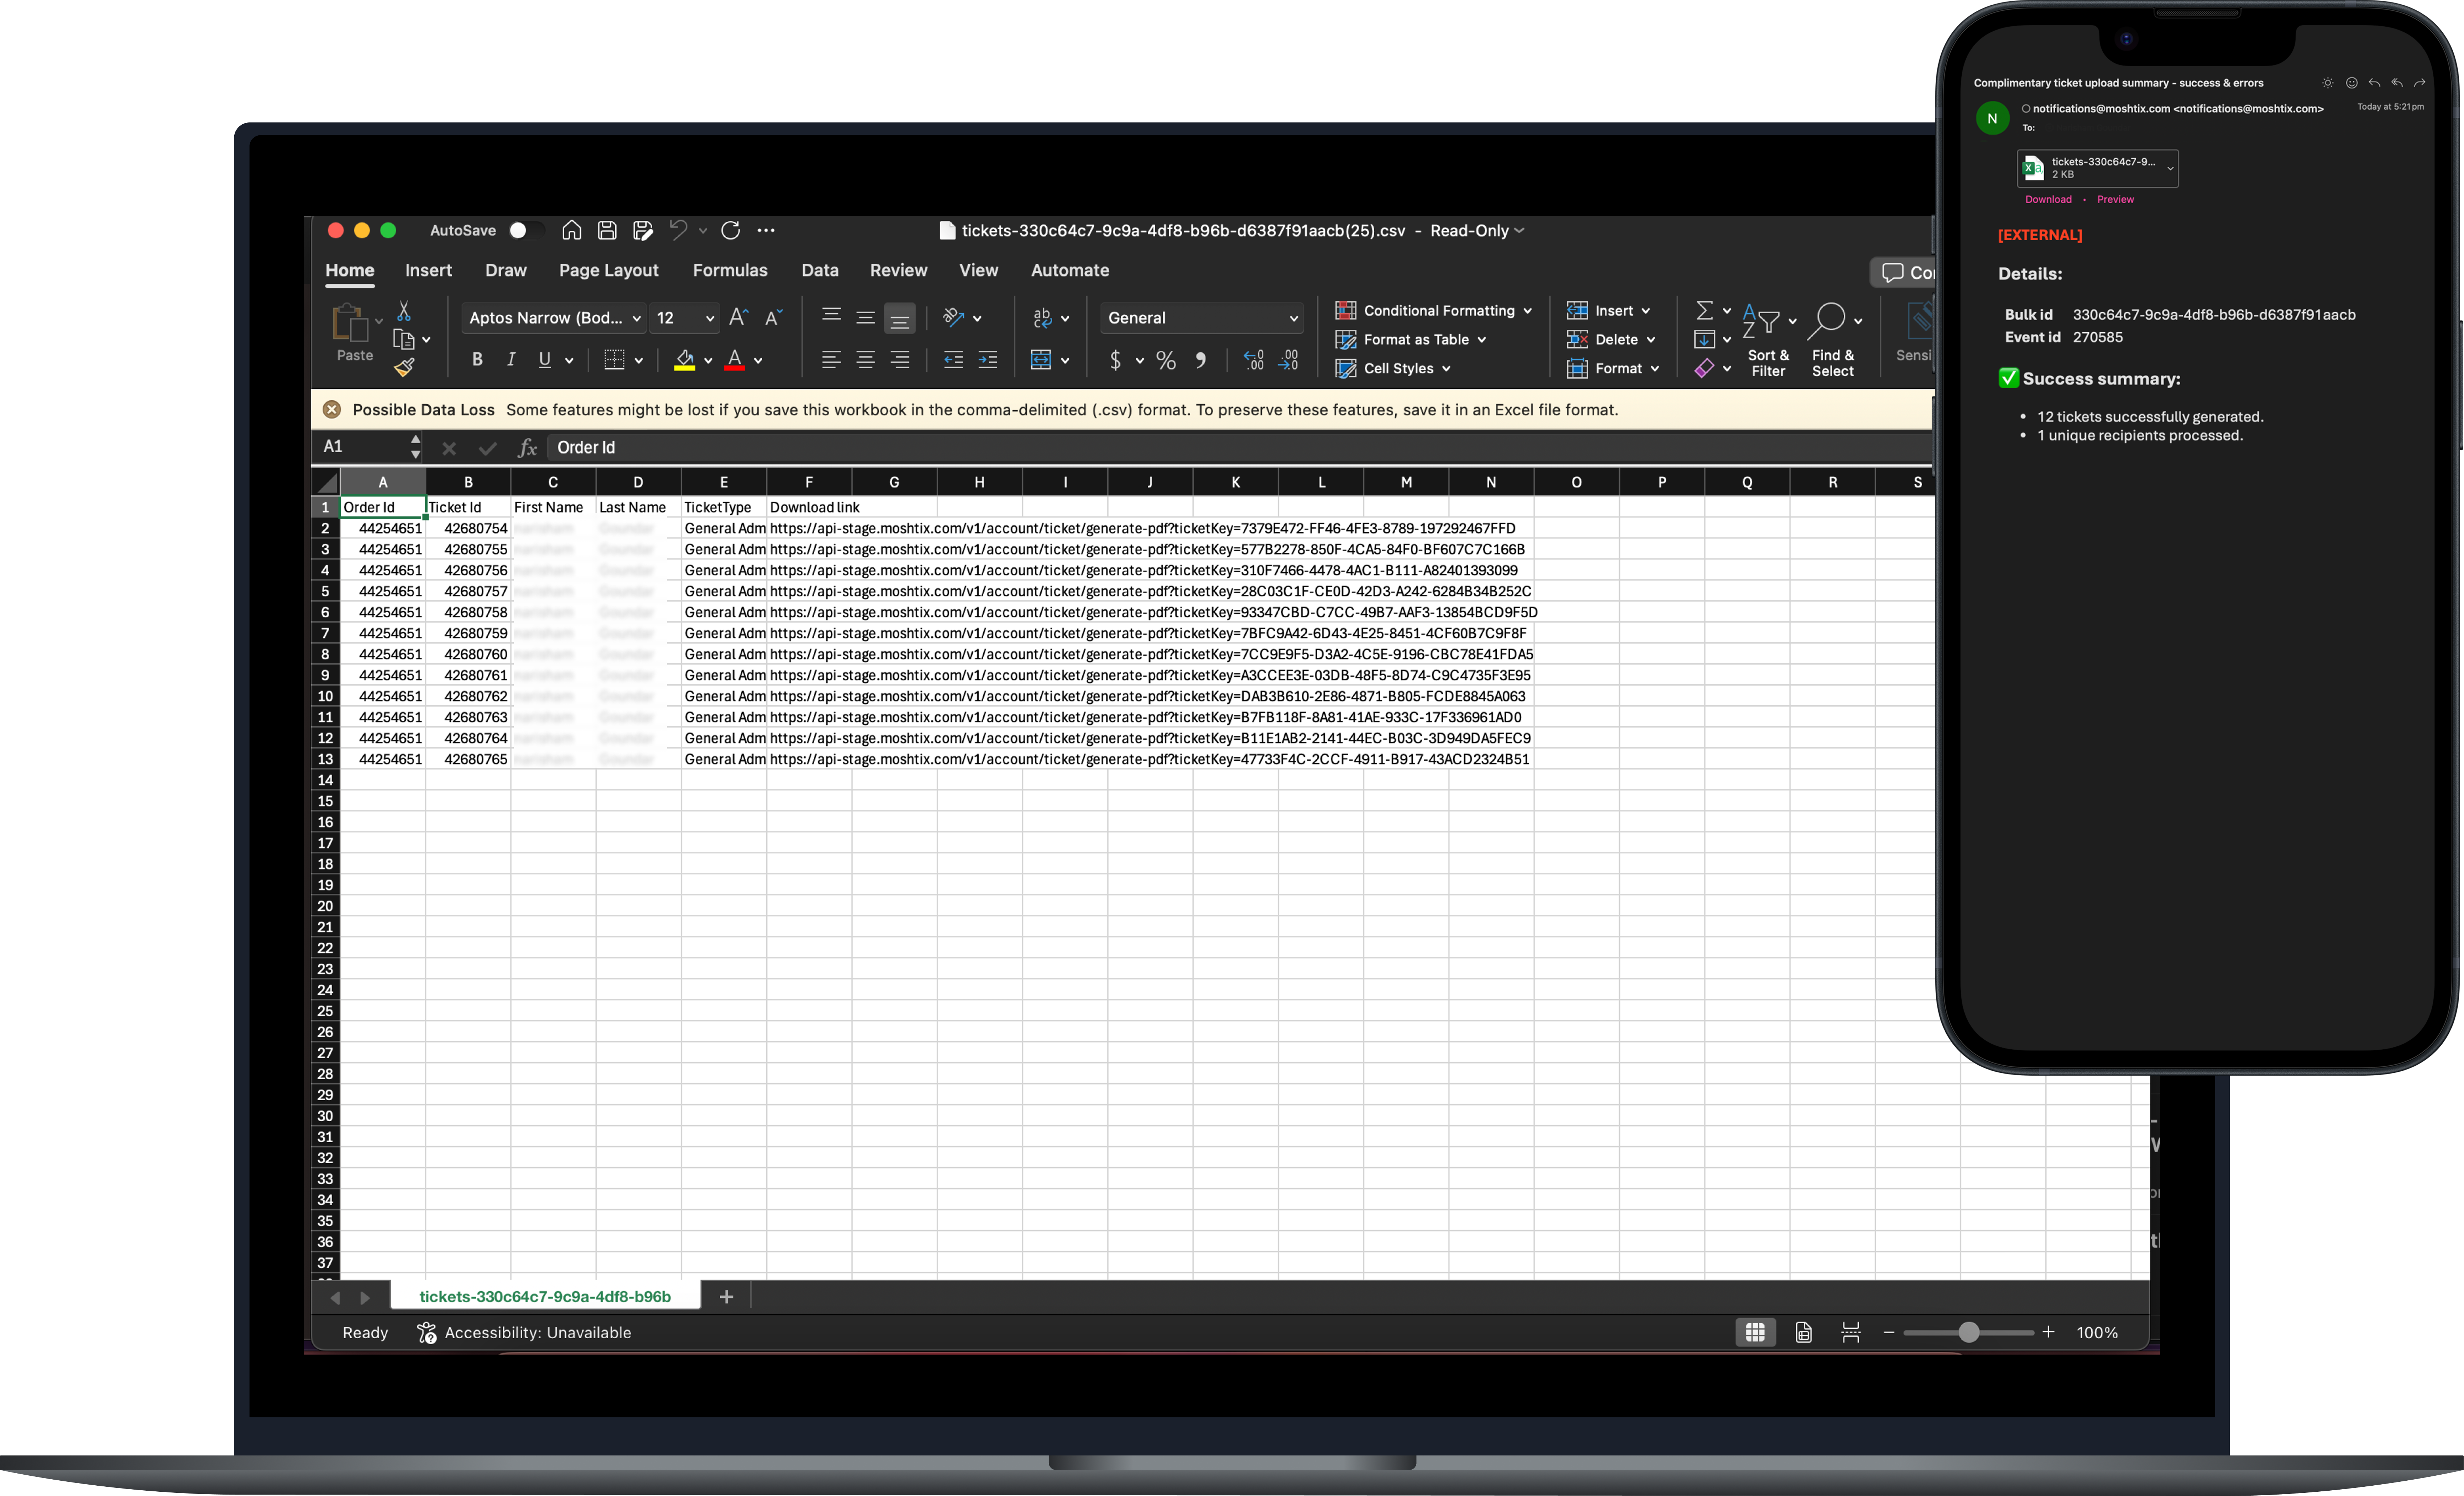The image size is (2464, 1496).
Task: Expand the fill color dropdown arrow
Action: 708,361
